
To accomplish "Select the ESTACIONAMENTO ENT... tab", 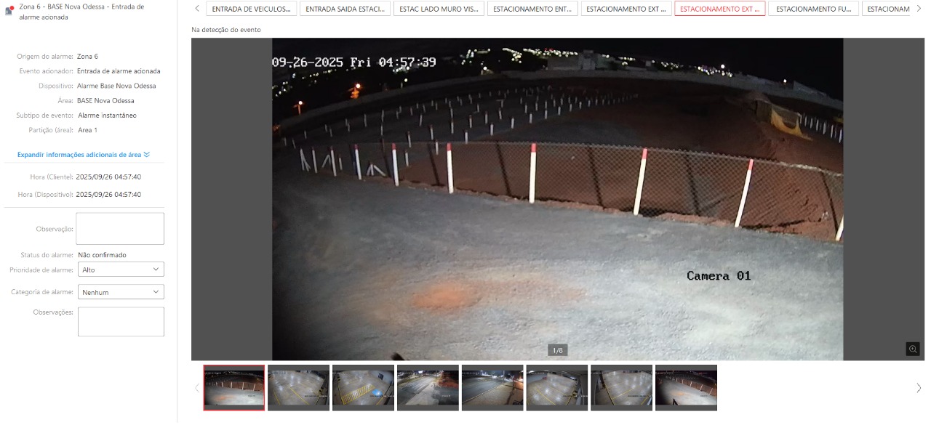I will (x=532, y=9).
